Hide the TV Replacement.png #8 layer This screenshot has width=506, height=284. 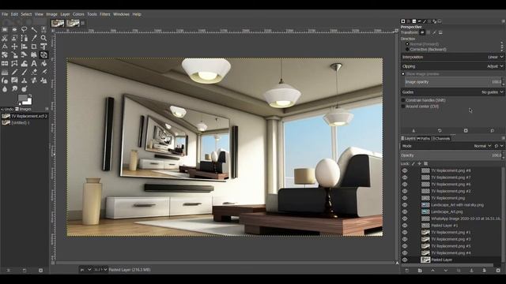(405, 170)
